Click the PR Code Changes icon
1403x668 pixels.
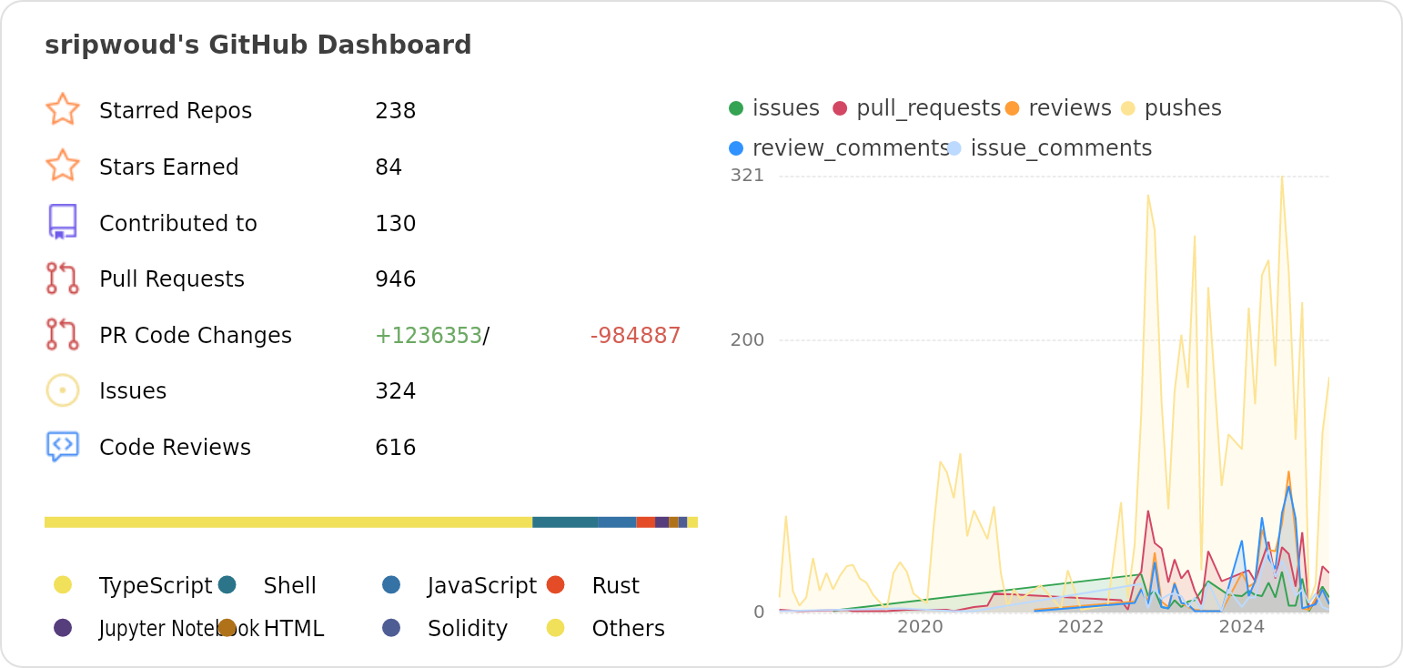(63, 335)
